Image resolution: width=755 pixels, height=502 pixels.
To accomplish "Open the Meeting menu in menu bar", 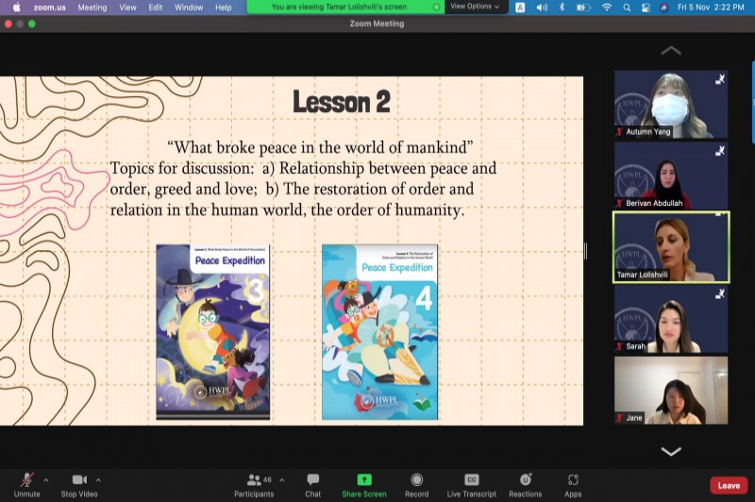I will [92, 7].
